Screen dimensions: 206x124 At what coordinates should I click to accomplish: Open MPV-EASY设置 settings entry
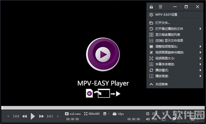click(x=175, y=15)
